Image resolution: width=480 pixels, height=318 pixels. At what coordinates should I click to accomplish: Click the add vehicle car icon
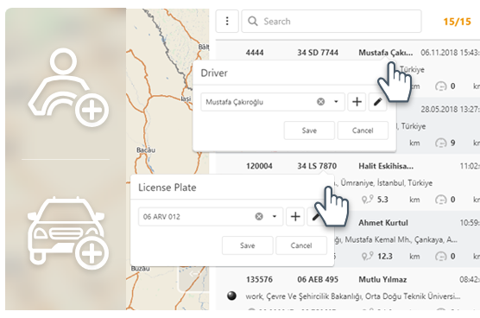click(68, 232)
